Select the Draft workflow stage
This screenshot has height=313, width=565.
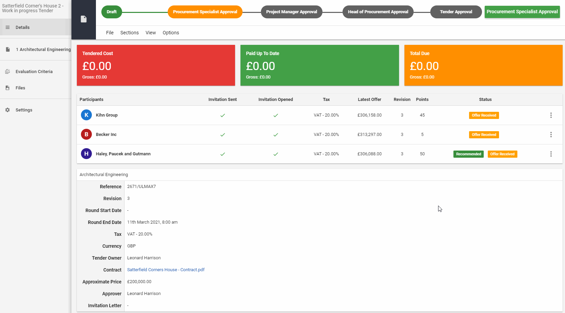click(112, 12)
